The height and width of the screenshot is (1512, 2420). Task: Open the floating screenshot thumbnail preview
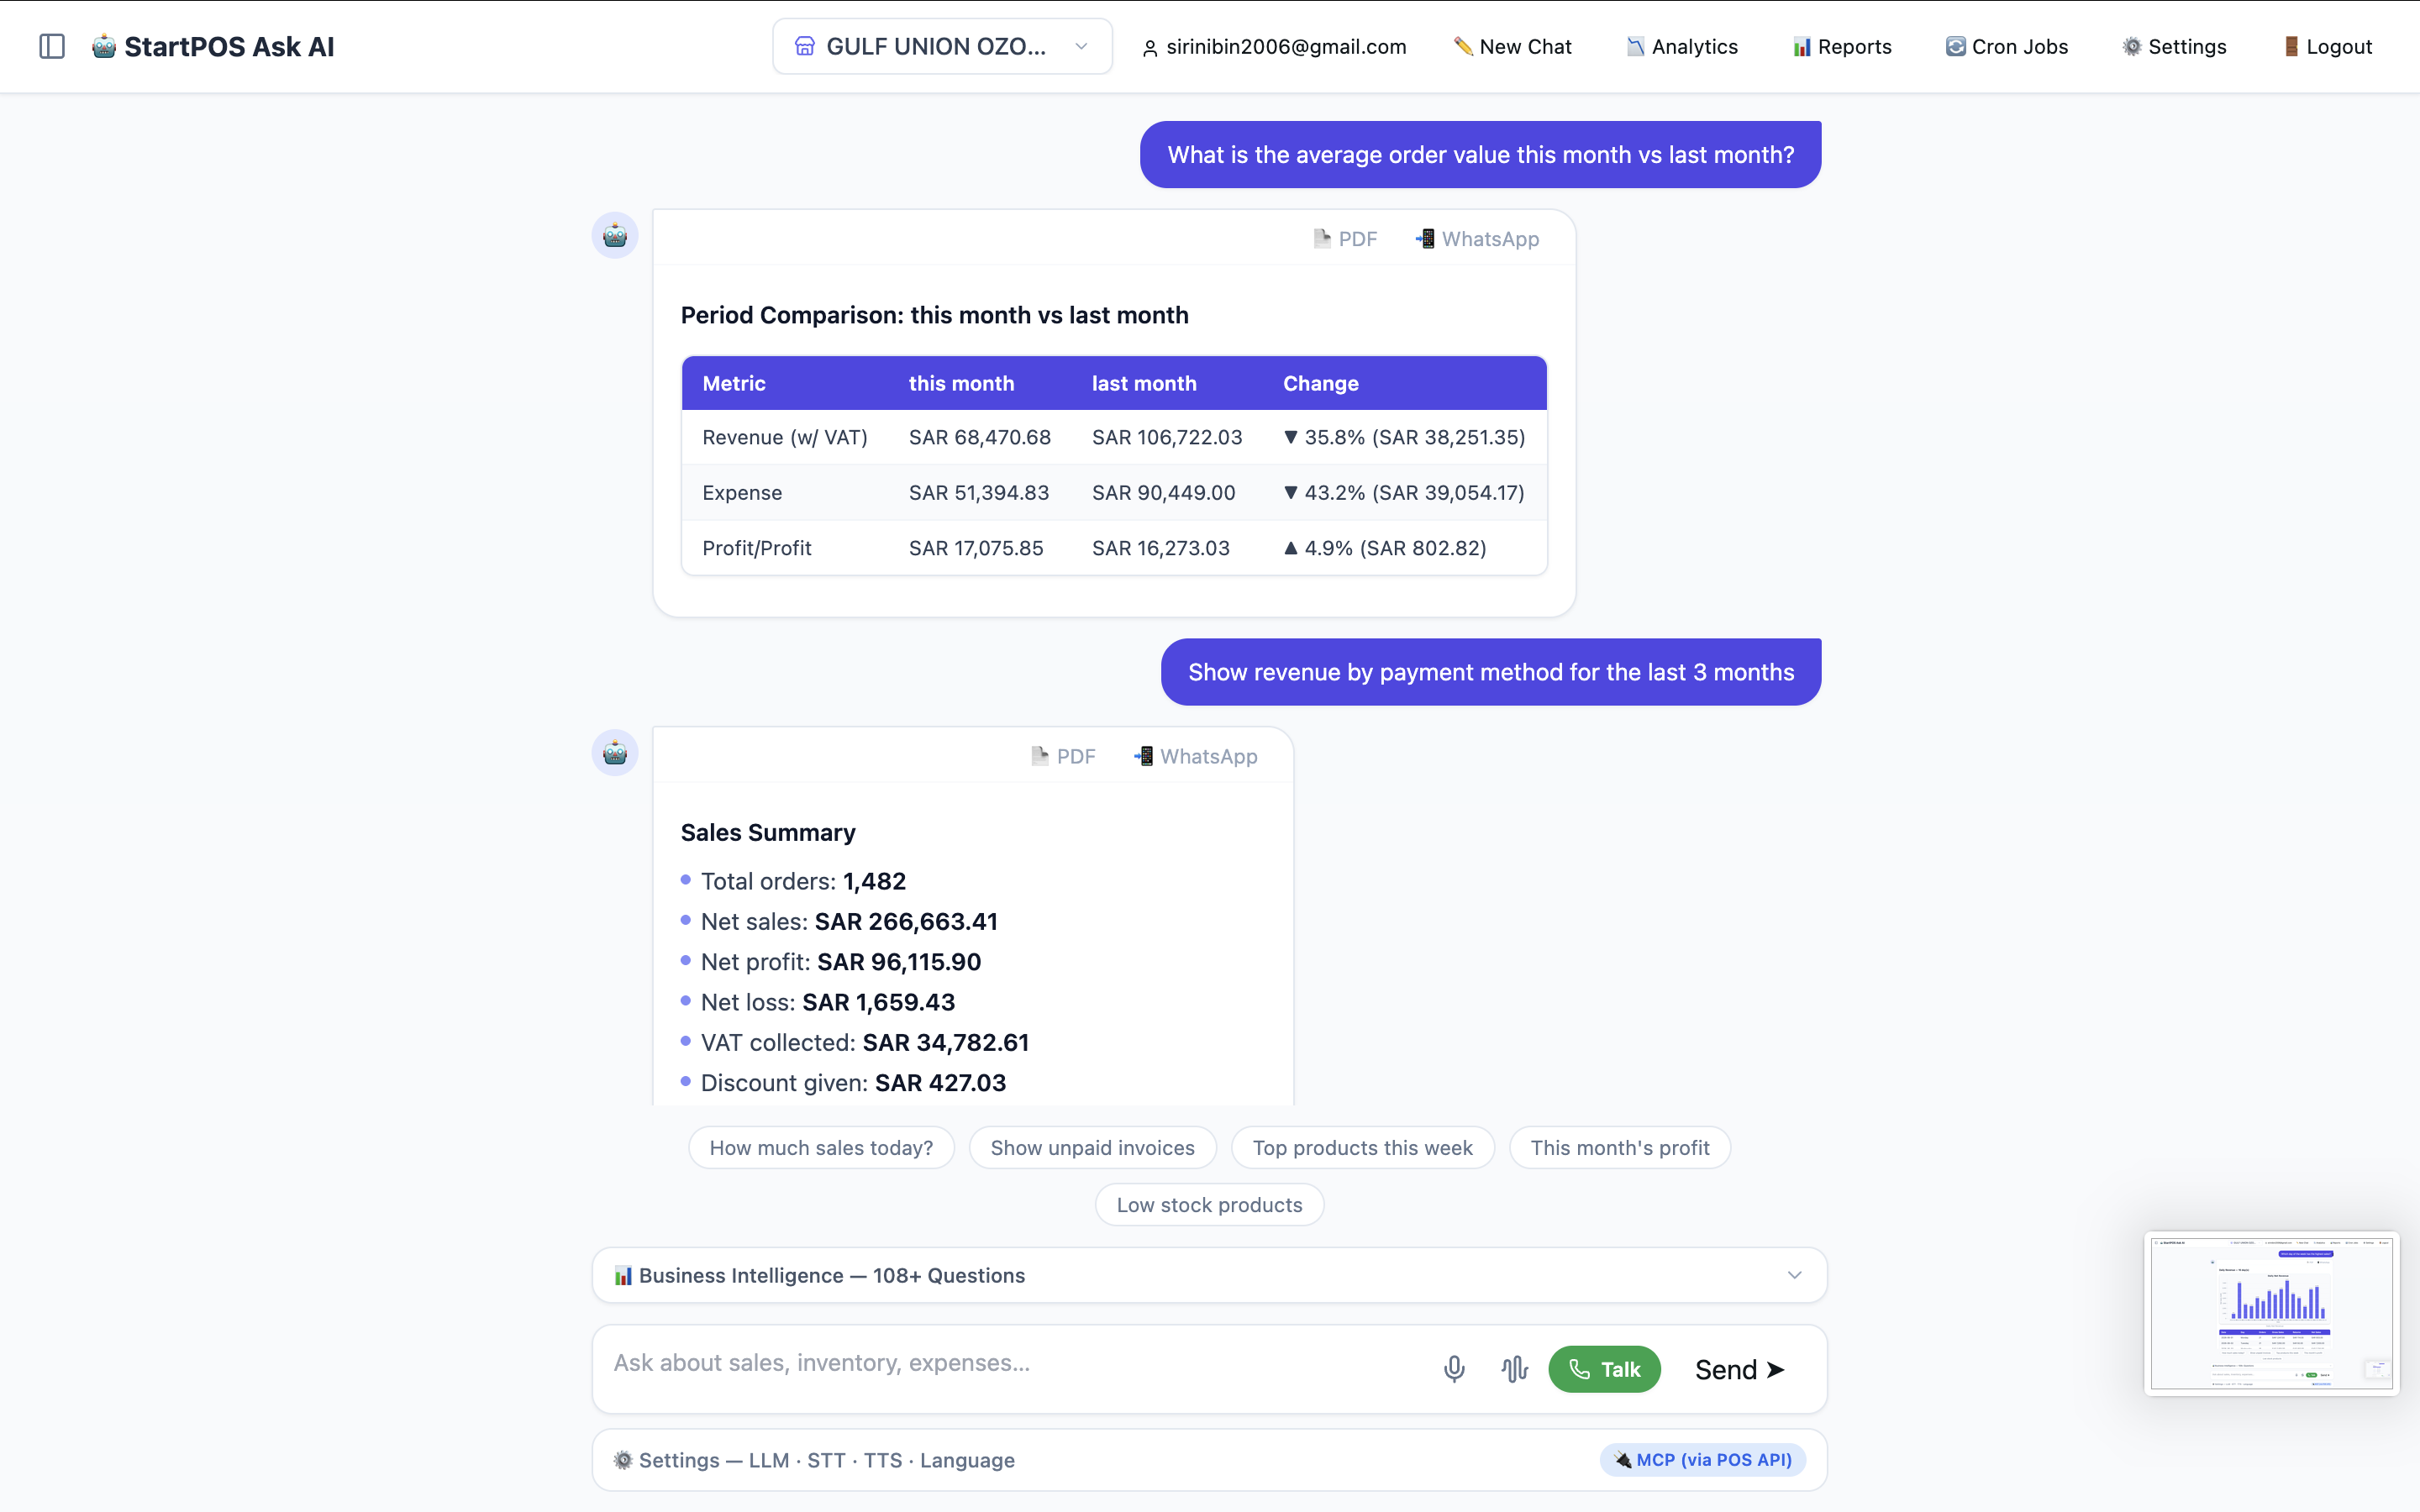tap(2271, 1313)
